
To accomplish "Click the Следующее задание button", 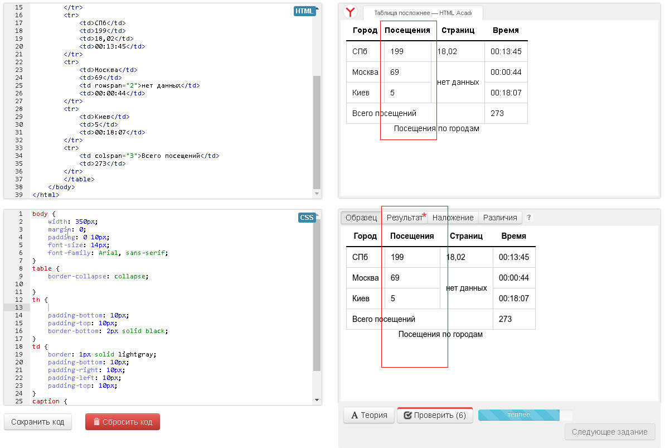I will [x=610, y=432].
